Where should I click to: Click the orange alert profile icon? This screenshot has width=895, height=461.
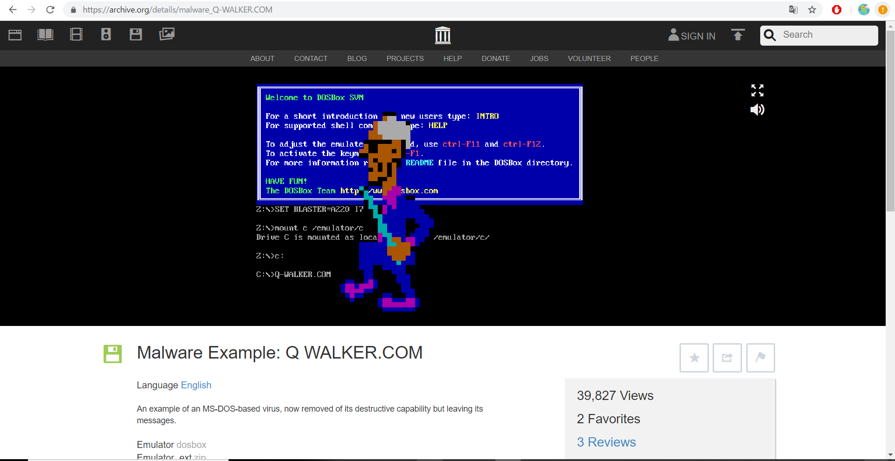[882, 10]
